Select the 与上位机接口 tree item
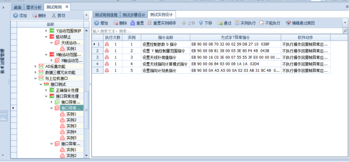Viewport: 349px width, 162px height. pyautogui.click(x=56, y=78)
